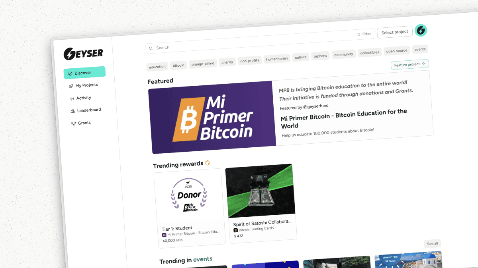This screenshot has width=478, height=268.
Task: Click the Leaderboard podium icon
Action: tap(72, 111)
